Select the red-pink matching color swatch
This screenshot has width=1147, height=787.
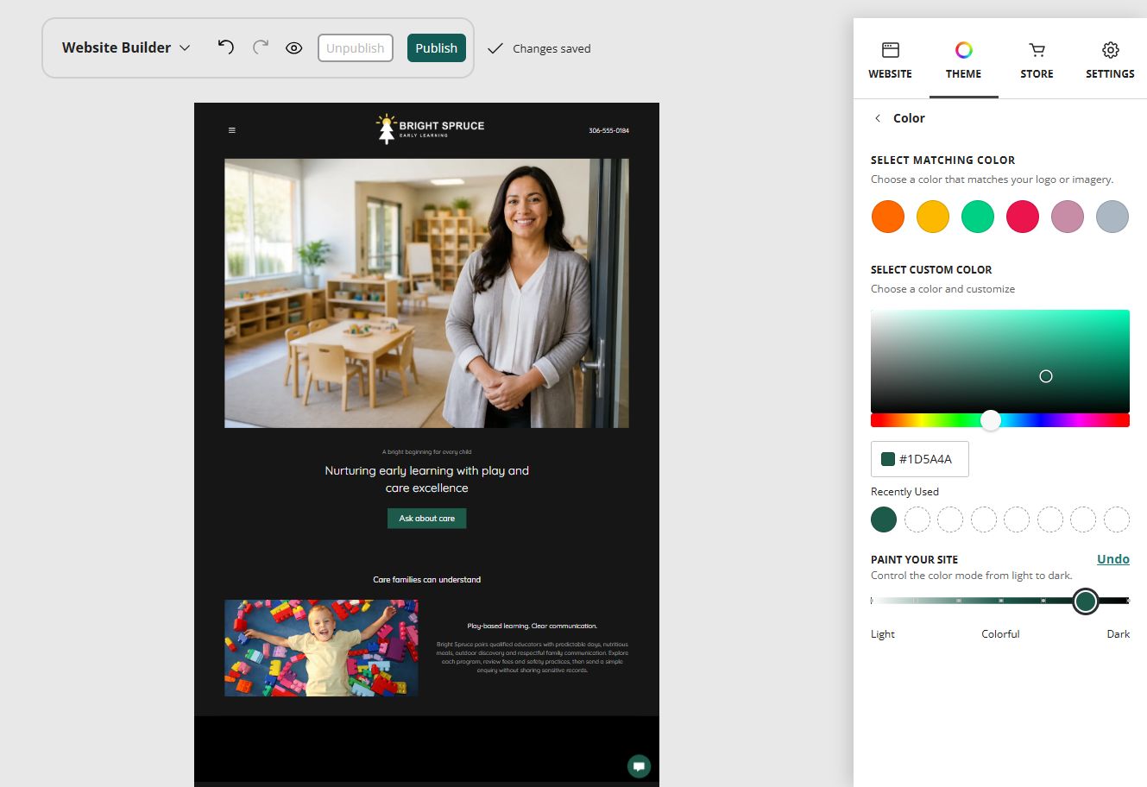pos(1023,217)
